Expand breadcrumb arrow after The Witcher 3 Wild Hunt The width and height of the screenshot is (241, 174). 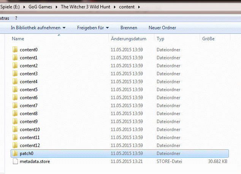point(115,7)
